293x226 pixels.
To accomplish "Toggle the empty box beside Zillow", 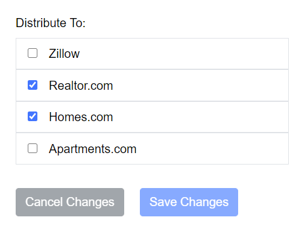I will click(x=33, y=53).
